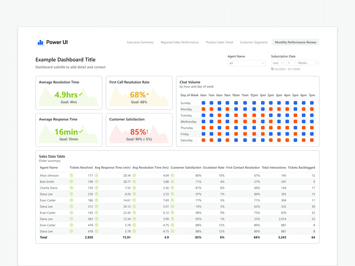Open the Weeks unit dropdown
The height and width of the screenshot is (266, 355).
click(307, 63)
